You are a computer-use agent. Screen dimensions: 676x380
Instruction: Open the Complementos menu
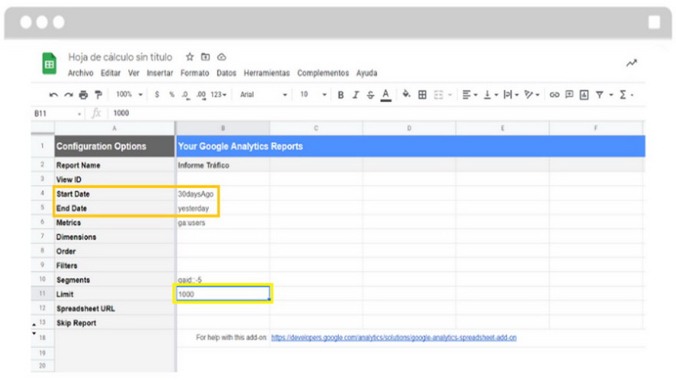coord(323,73)
